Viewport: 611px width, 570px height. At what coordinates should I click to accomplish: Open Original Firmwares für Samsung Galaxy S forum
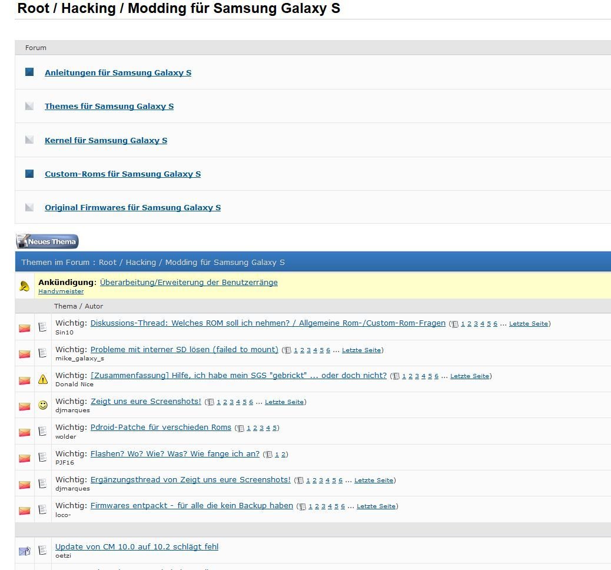point(133,207)
